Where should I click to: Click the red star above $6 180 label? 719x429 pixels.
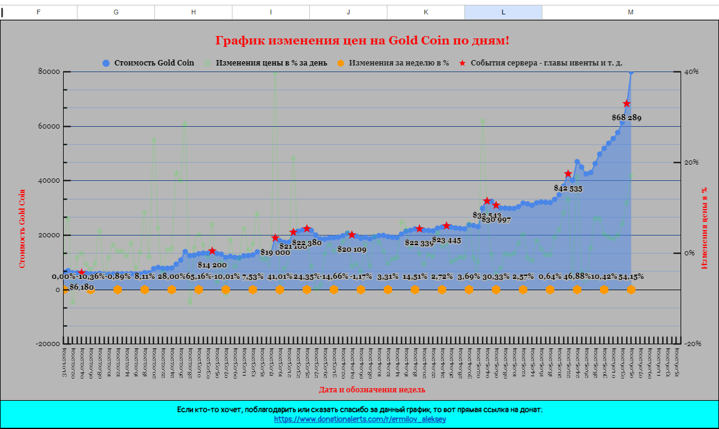click(x=82, y=273)
